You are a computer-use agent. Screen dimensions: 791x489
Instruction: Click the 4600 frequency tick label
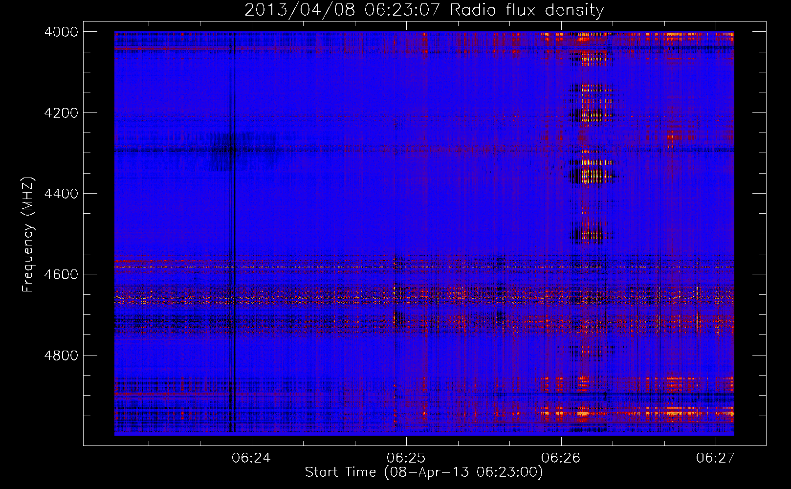click(x=61, y=274)
